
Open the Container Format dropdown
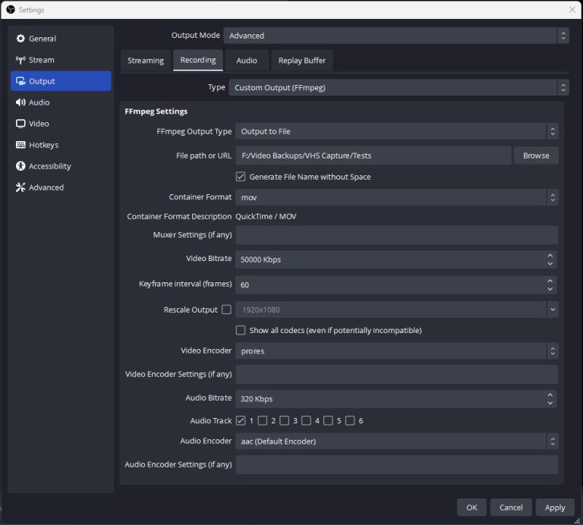(396, 197)
